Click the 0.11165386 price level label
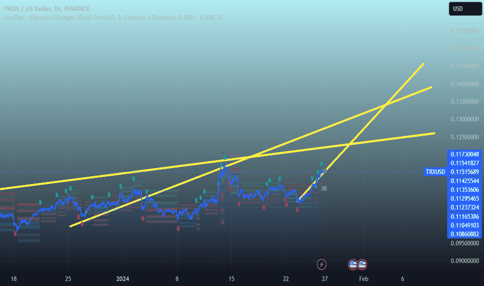The image size is (484, 286). 465,216
